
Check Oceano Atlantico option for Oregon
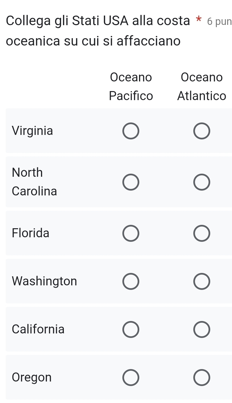[202, 377]
